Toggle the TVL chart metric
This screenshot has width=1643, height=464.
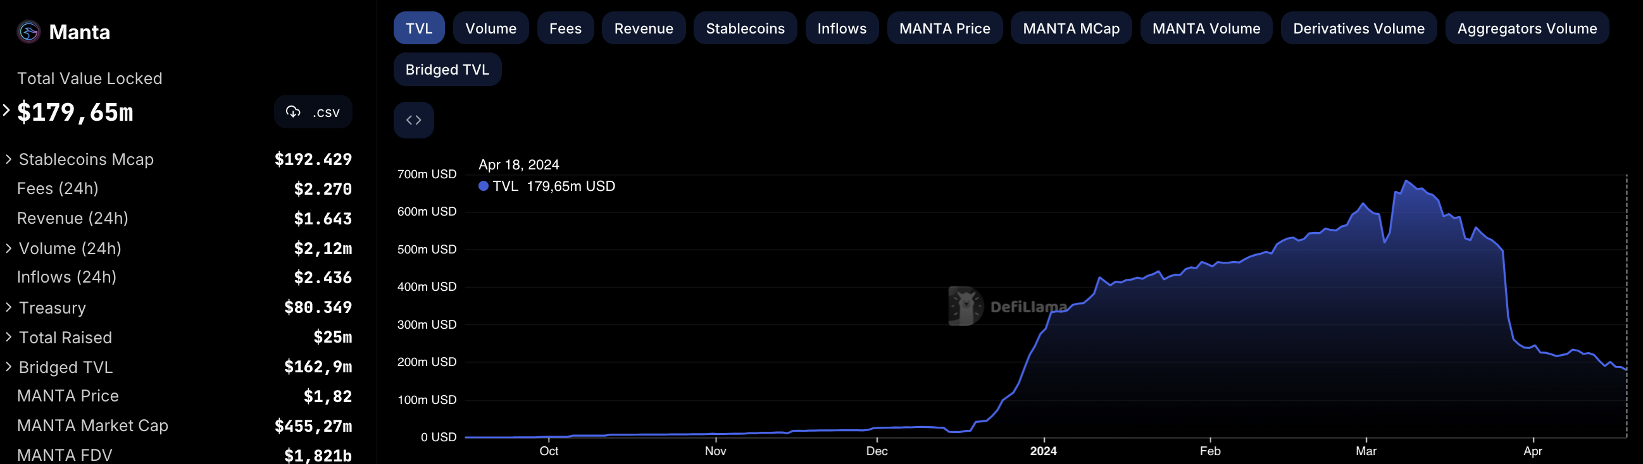point(419,28)
